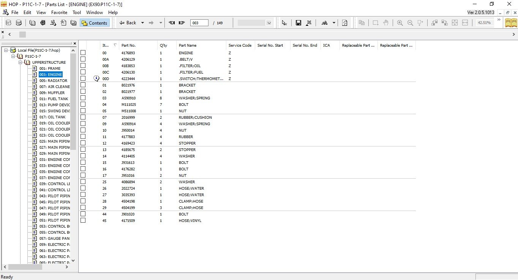Image resolution: width=518 pixels, height=280 pixels.
Task: Open the font size dropdown arrow
Action: 334,23
